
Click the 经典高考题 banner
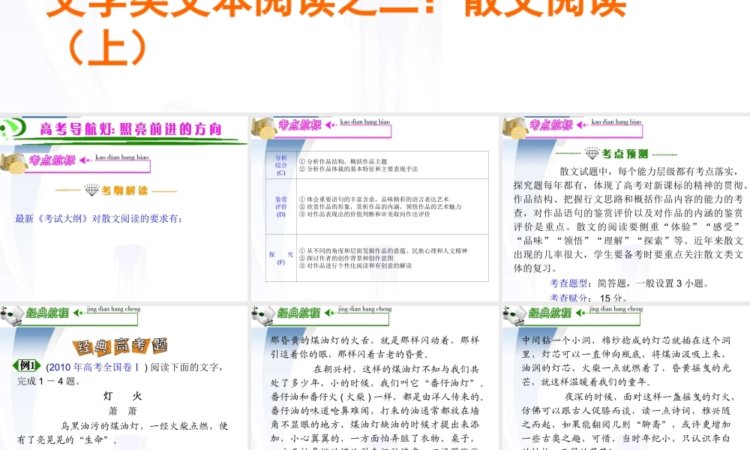coord(120,346)
